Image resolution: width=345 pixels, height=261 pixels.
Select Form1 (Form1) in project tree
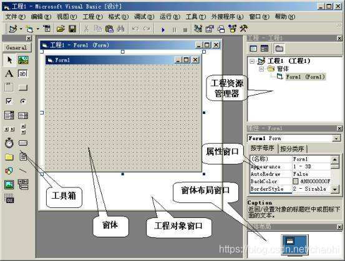pos(306,77)
